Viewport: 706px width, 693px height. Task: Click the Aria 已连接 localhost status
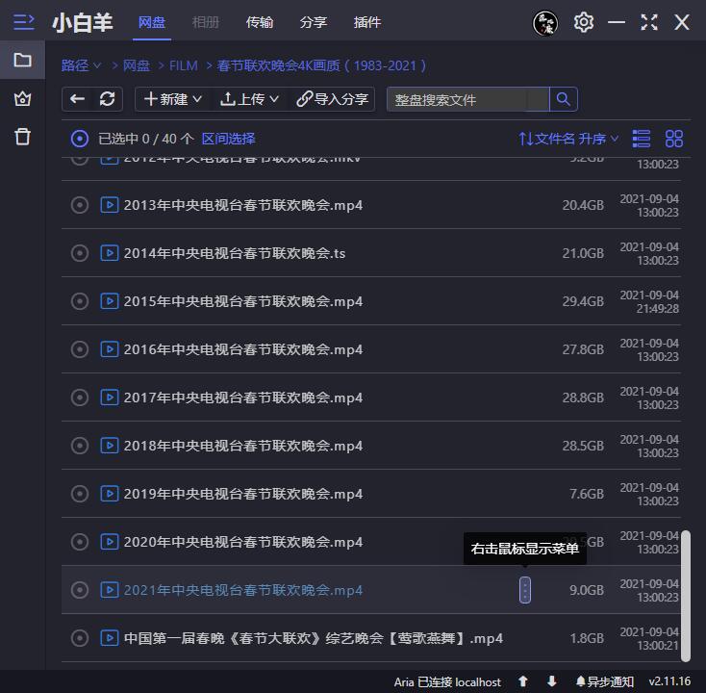(x=447, y=682)
